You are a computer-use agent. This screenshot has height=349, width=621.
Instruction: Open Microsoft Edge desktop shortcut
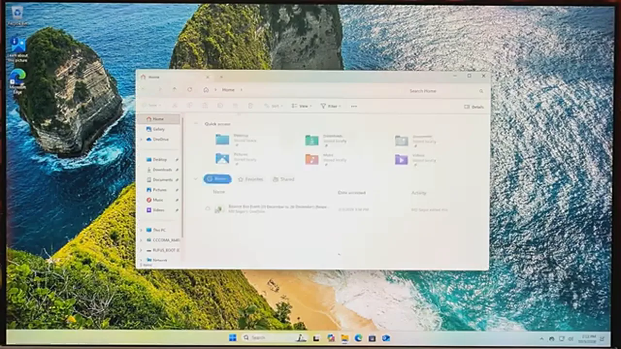[17, 80]
